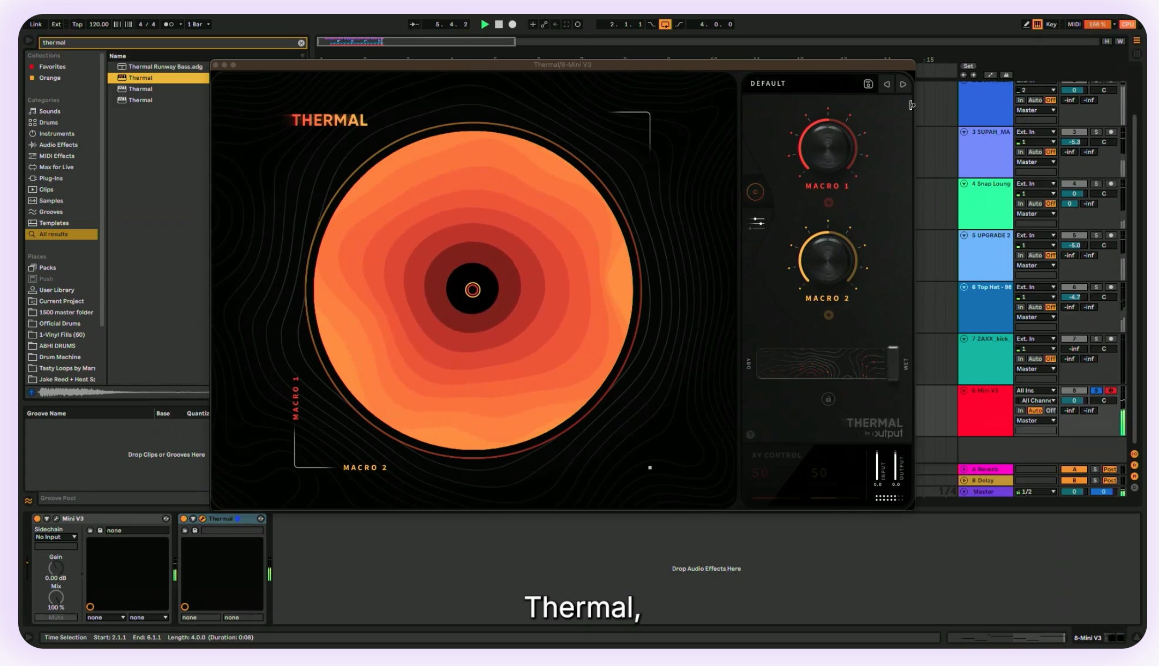The height and width of the screenshot is (666, 1159).
Task: Click the Link button
Action: coord(36,24)
